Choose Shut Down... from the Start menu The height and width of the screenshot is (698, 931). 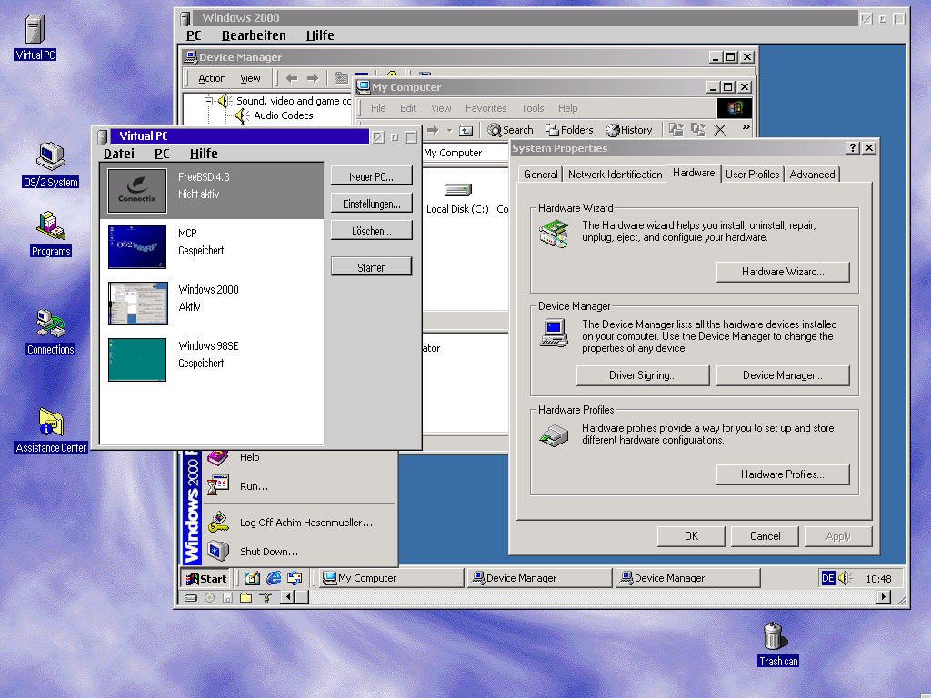(x=268, y=552)
